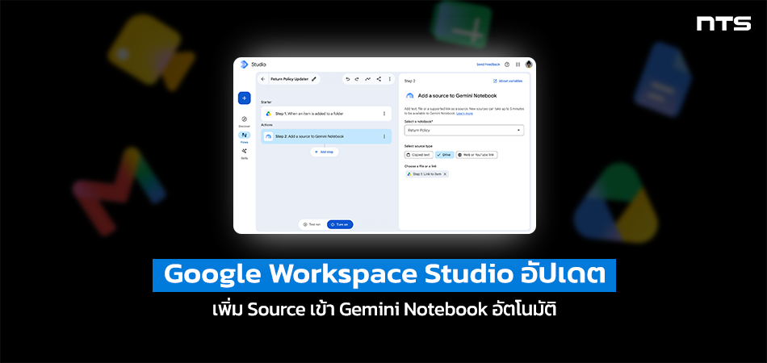Click the Gemini Notebook icon in Step 2 row
The width and height of the screenshot is (767, 363).
[x=269, y=136]
